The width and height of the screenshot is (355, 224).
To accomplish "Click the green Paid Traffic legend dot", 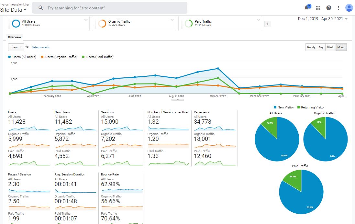I will pyautogui.click(x=83, y=57).
